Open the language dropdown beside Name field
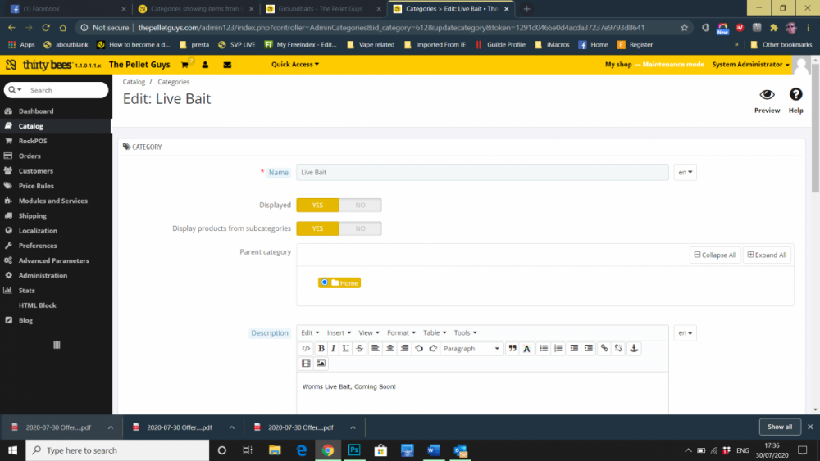 point(685,172)
